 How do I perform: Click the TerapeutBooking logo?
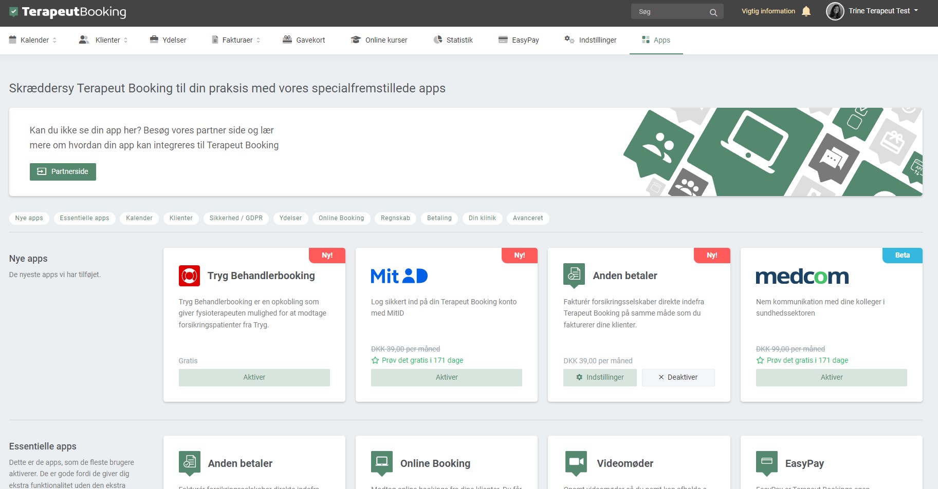pyautogui.click(x=68, y=12)
